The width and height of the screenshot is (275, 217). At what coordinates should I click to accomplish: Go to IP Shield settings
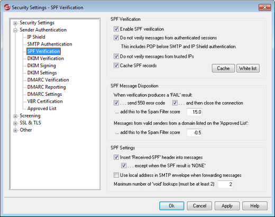click(36, 37)
